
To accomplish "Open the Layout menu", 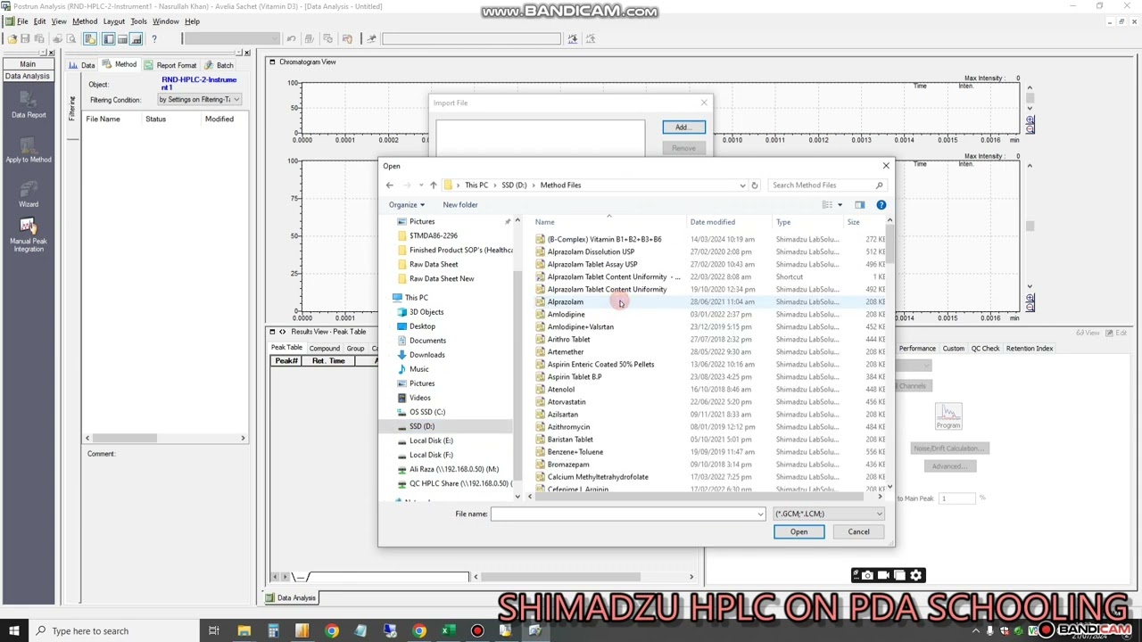I will pyautogui.click(x=114, y=21).
